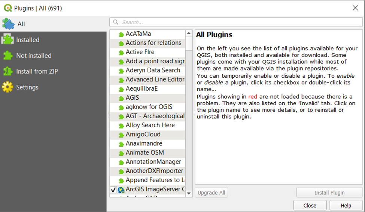Click the Anaximandre plugin icon
Image resolution: width=365 pixels, height=212 pixels.
coord(121,144)
